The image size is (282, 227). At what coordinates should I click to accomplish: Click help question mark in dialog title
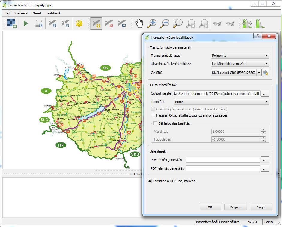[257, 36]
